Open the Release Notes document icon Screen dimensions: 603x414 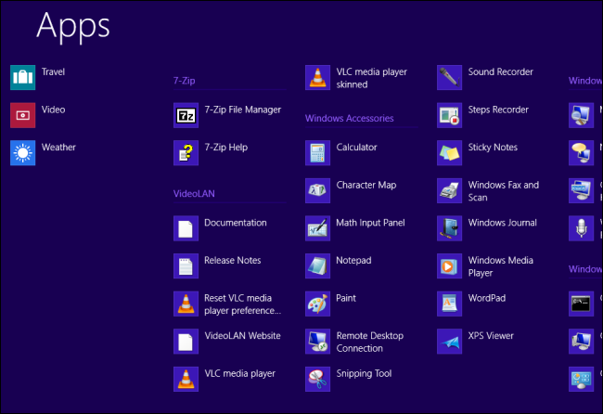(x=186, y=265)
